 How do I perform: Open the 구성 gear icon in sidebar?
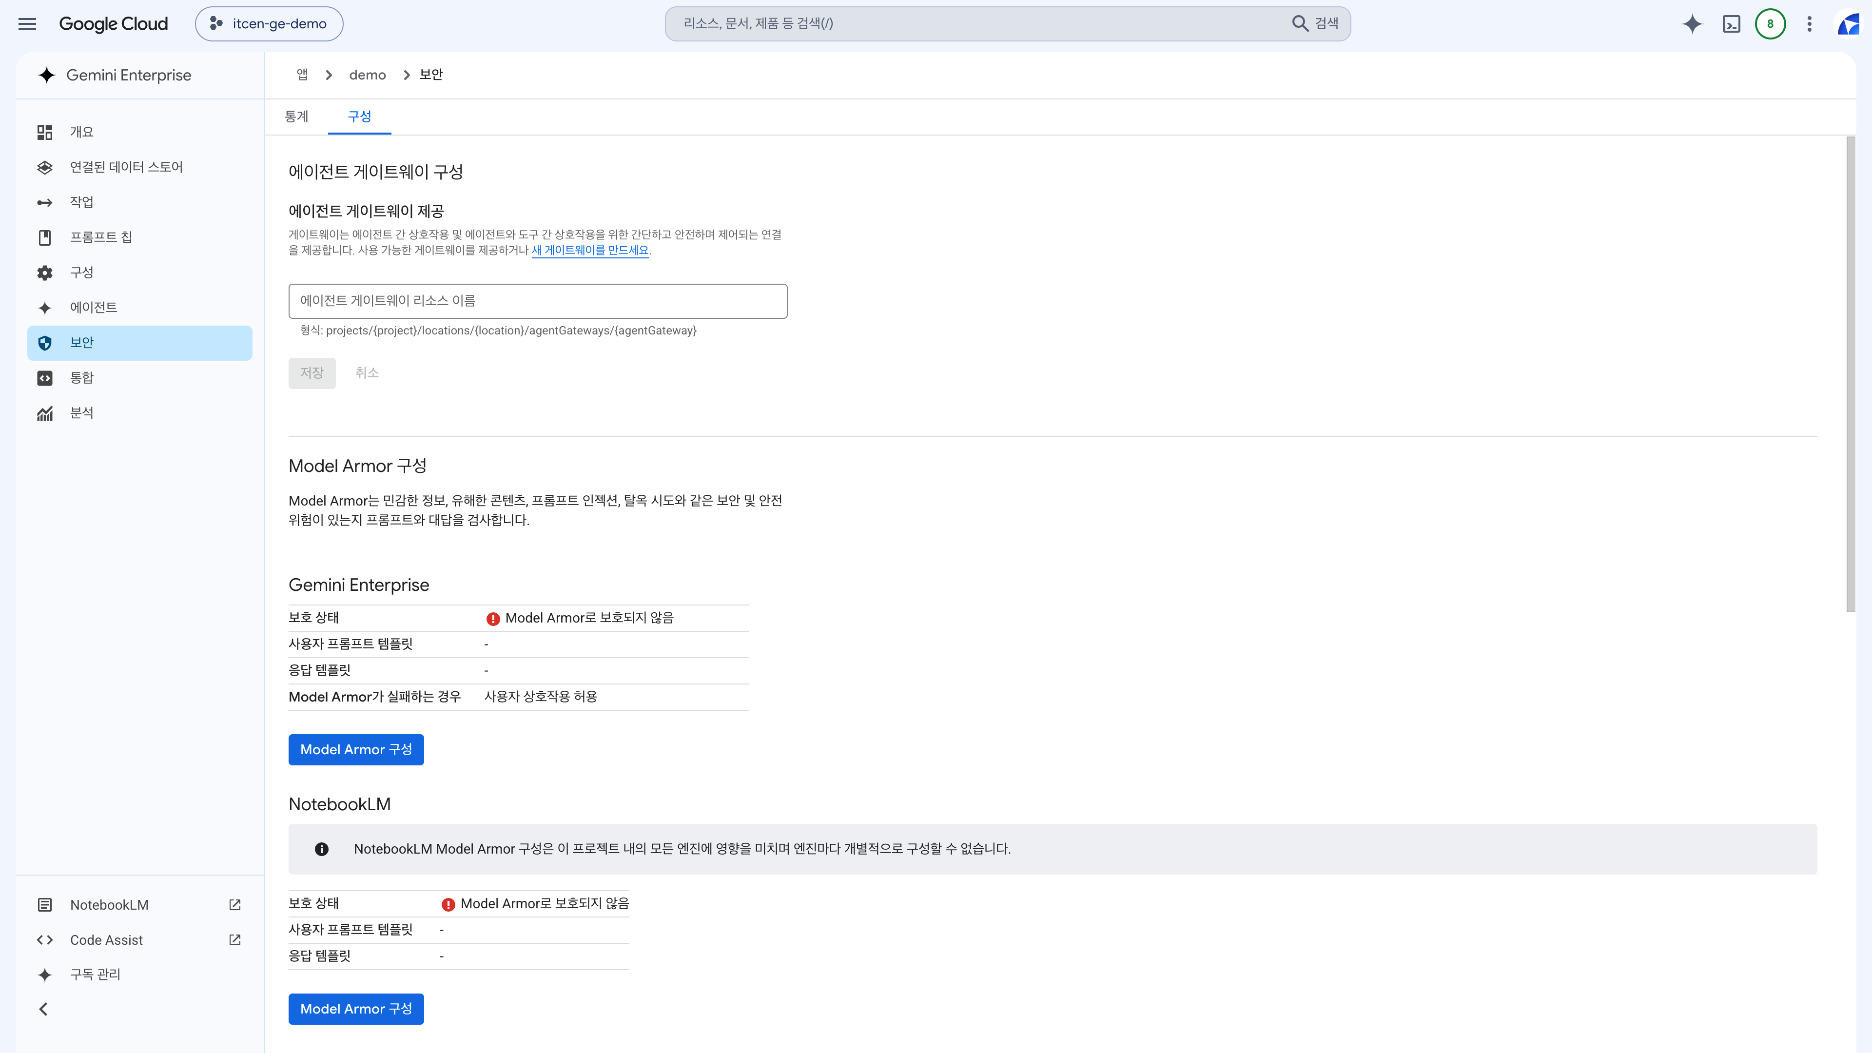[x=45, y=273]
